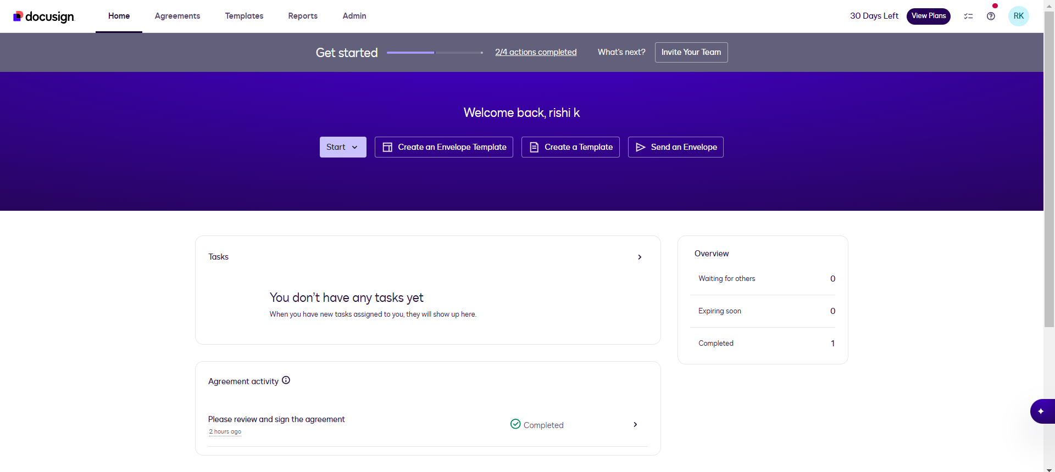Click the 2/4 actions completed link
This screenshot has height=472, width=1055.
pos(536,52)
